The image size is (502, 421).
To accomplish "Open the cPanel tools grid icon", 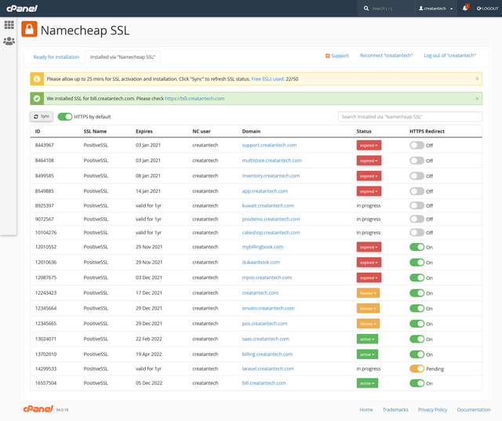I will 9,24.
